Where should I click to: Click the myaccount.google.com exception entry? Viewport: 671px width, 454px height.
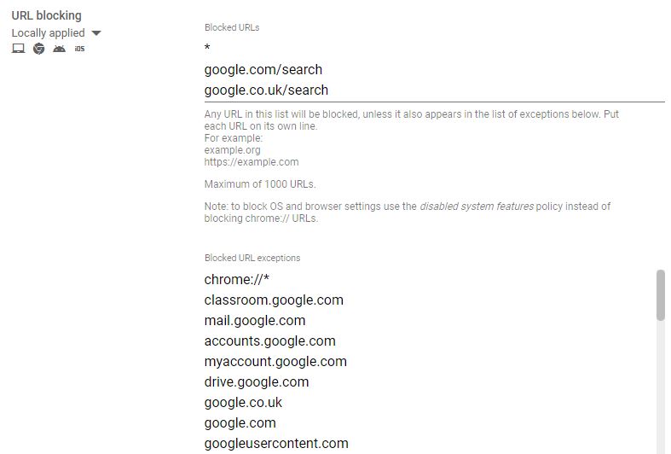[275, 362]
